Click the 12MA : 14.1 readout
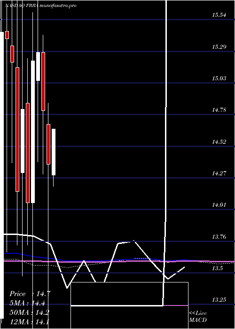This screenshot has height=329, width=235. (x=29, y=321)
